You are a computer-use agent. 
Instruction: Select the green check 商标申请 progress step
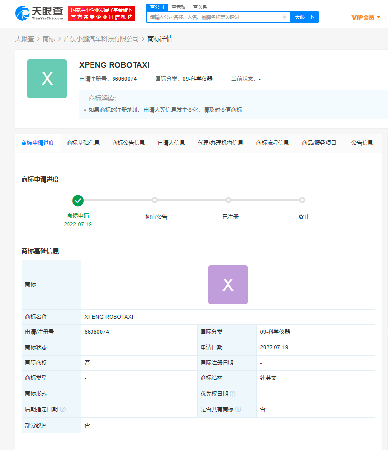(78, 201)
